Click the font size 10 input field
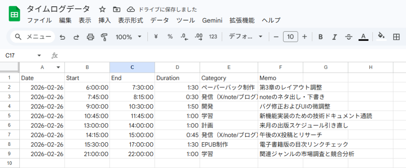 [x=291, y=37]
